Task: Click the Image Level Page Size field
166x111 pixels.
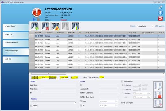Action: pos(102,77)
